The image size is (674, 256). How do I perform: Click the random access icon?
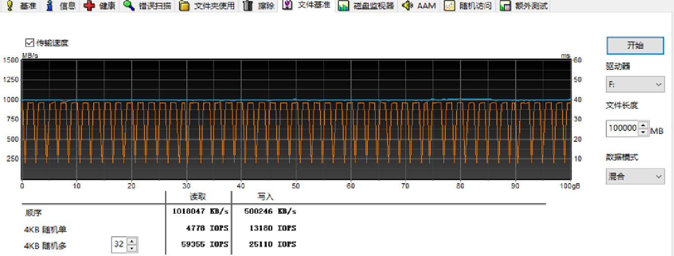[449, 6]
